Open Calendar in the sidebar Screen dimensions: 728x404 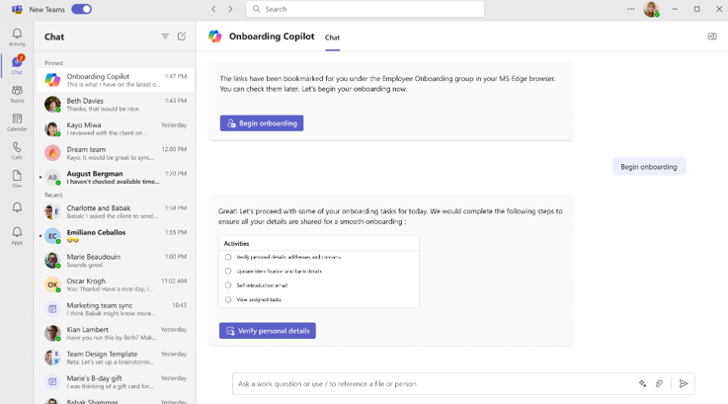point(17,122)
